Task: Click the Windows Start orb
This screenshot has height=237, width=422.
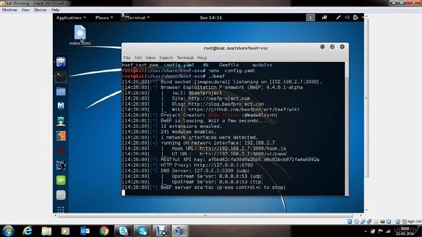Action: 8,231
